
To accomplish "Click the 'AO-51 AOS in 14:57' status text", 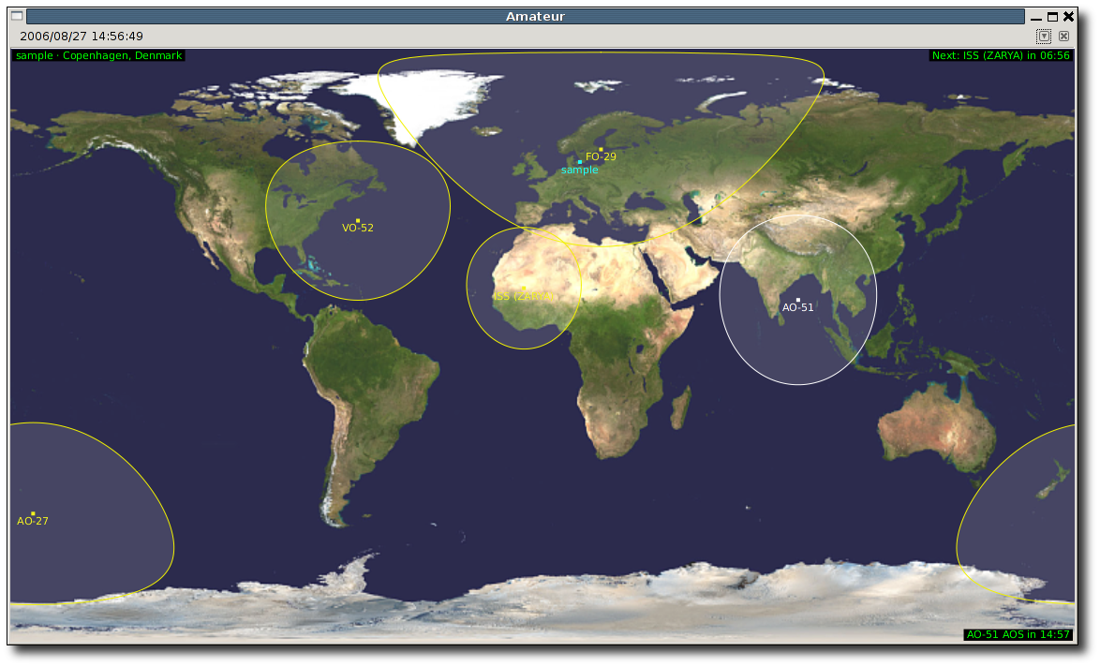I will [1018, 634].
